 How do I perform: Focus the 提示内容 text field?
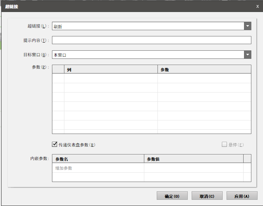(x=151, y=40)
